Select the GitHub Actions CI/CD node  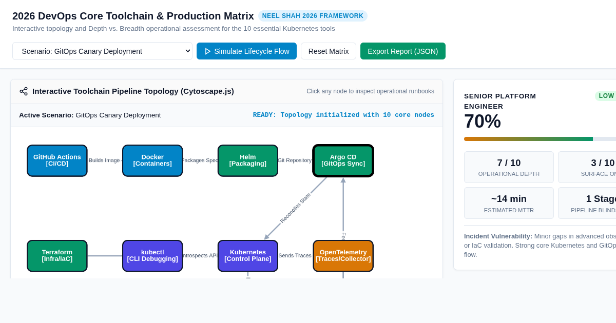click(57, 160)
